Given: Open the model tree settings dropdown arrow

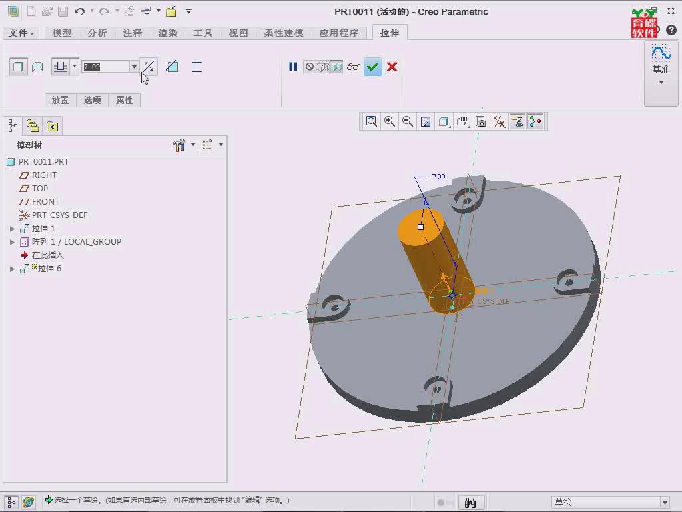Looking at the screenshot, I should point(193,145).
